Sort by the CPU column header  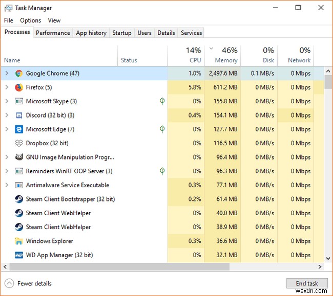(186, 56)
